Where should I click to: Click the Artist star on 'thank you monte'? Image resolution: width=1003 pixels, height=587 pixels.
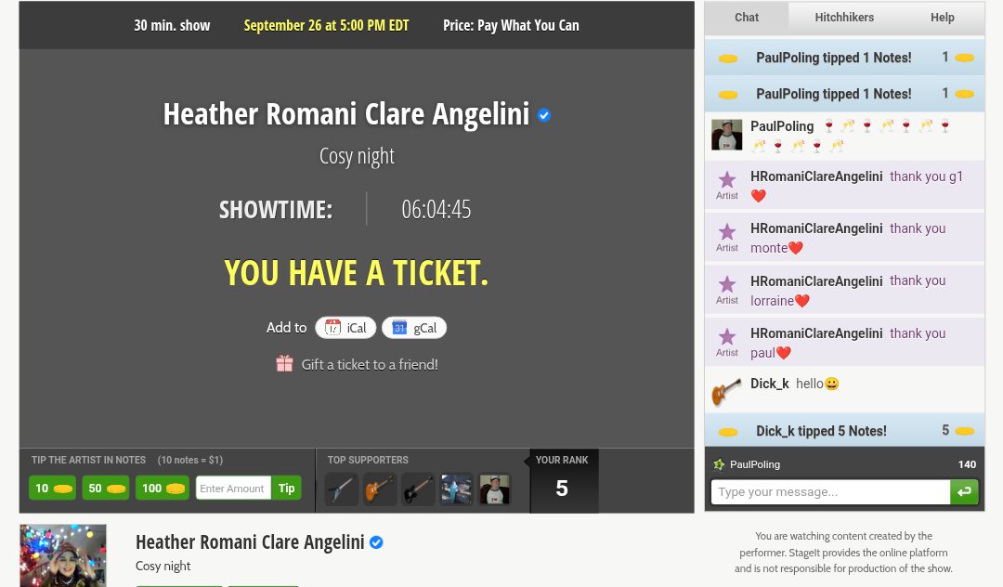click(x=726, y=231)
